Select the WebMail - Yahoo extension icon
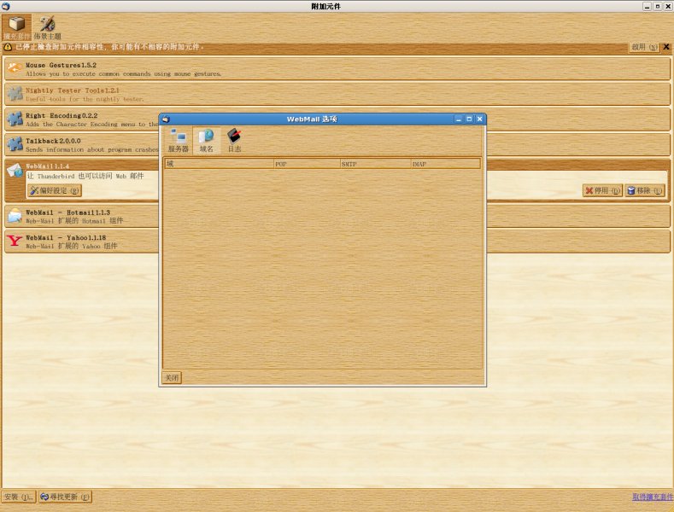The width and height of the screenshot is (674, 512). 15,241
